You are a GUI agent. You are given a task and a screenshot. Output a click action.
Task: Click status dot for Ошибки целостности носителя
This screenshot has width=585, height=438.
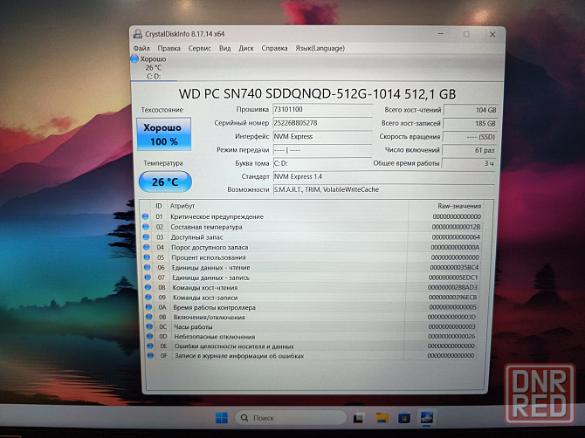[x=150, y=346]
